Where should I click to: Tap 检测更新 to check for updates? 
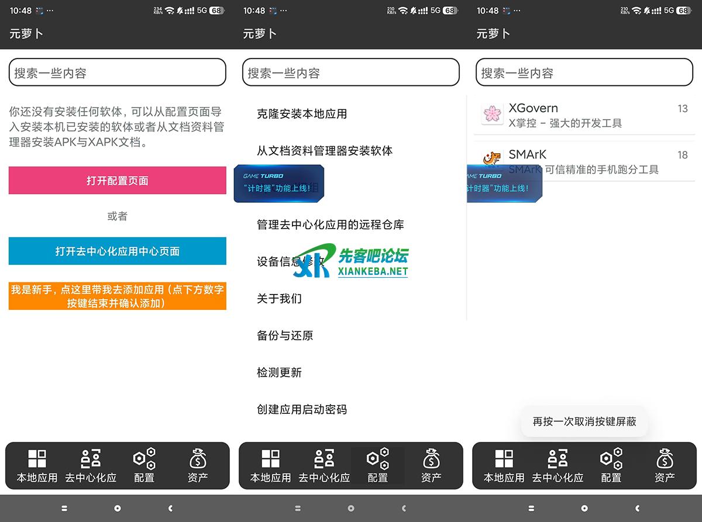pyautogui.click(x=279, y=372)
